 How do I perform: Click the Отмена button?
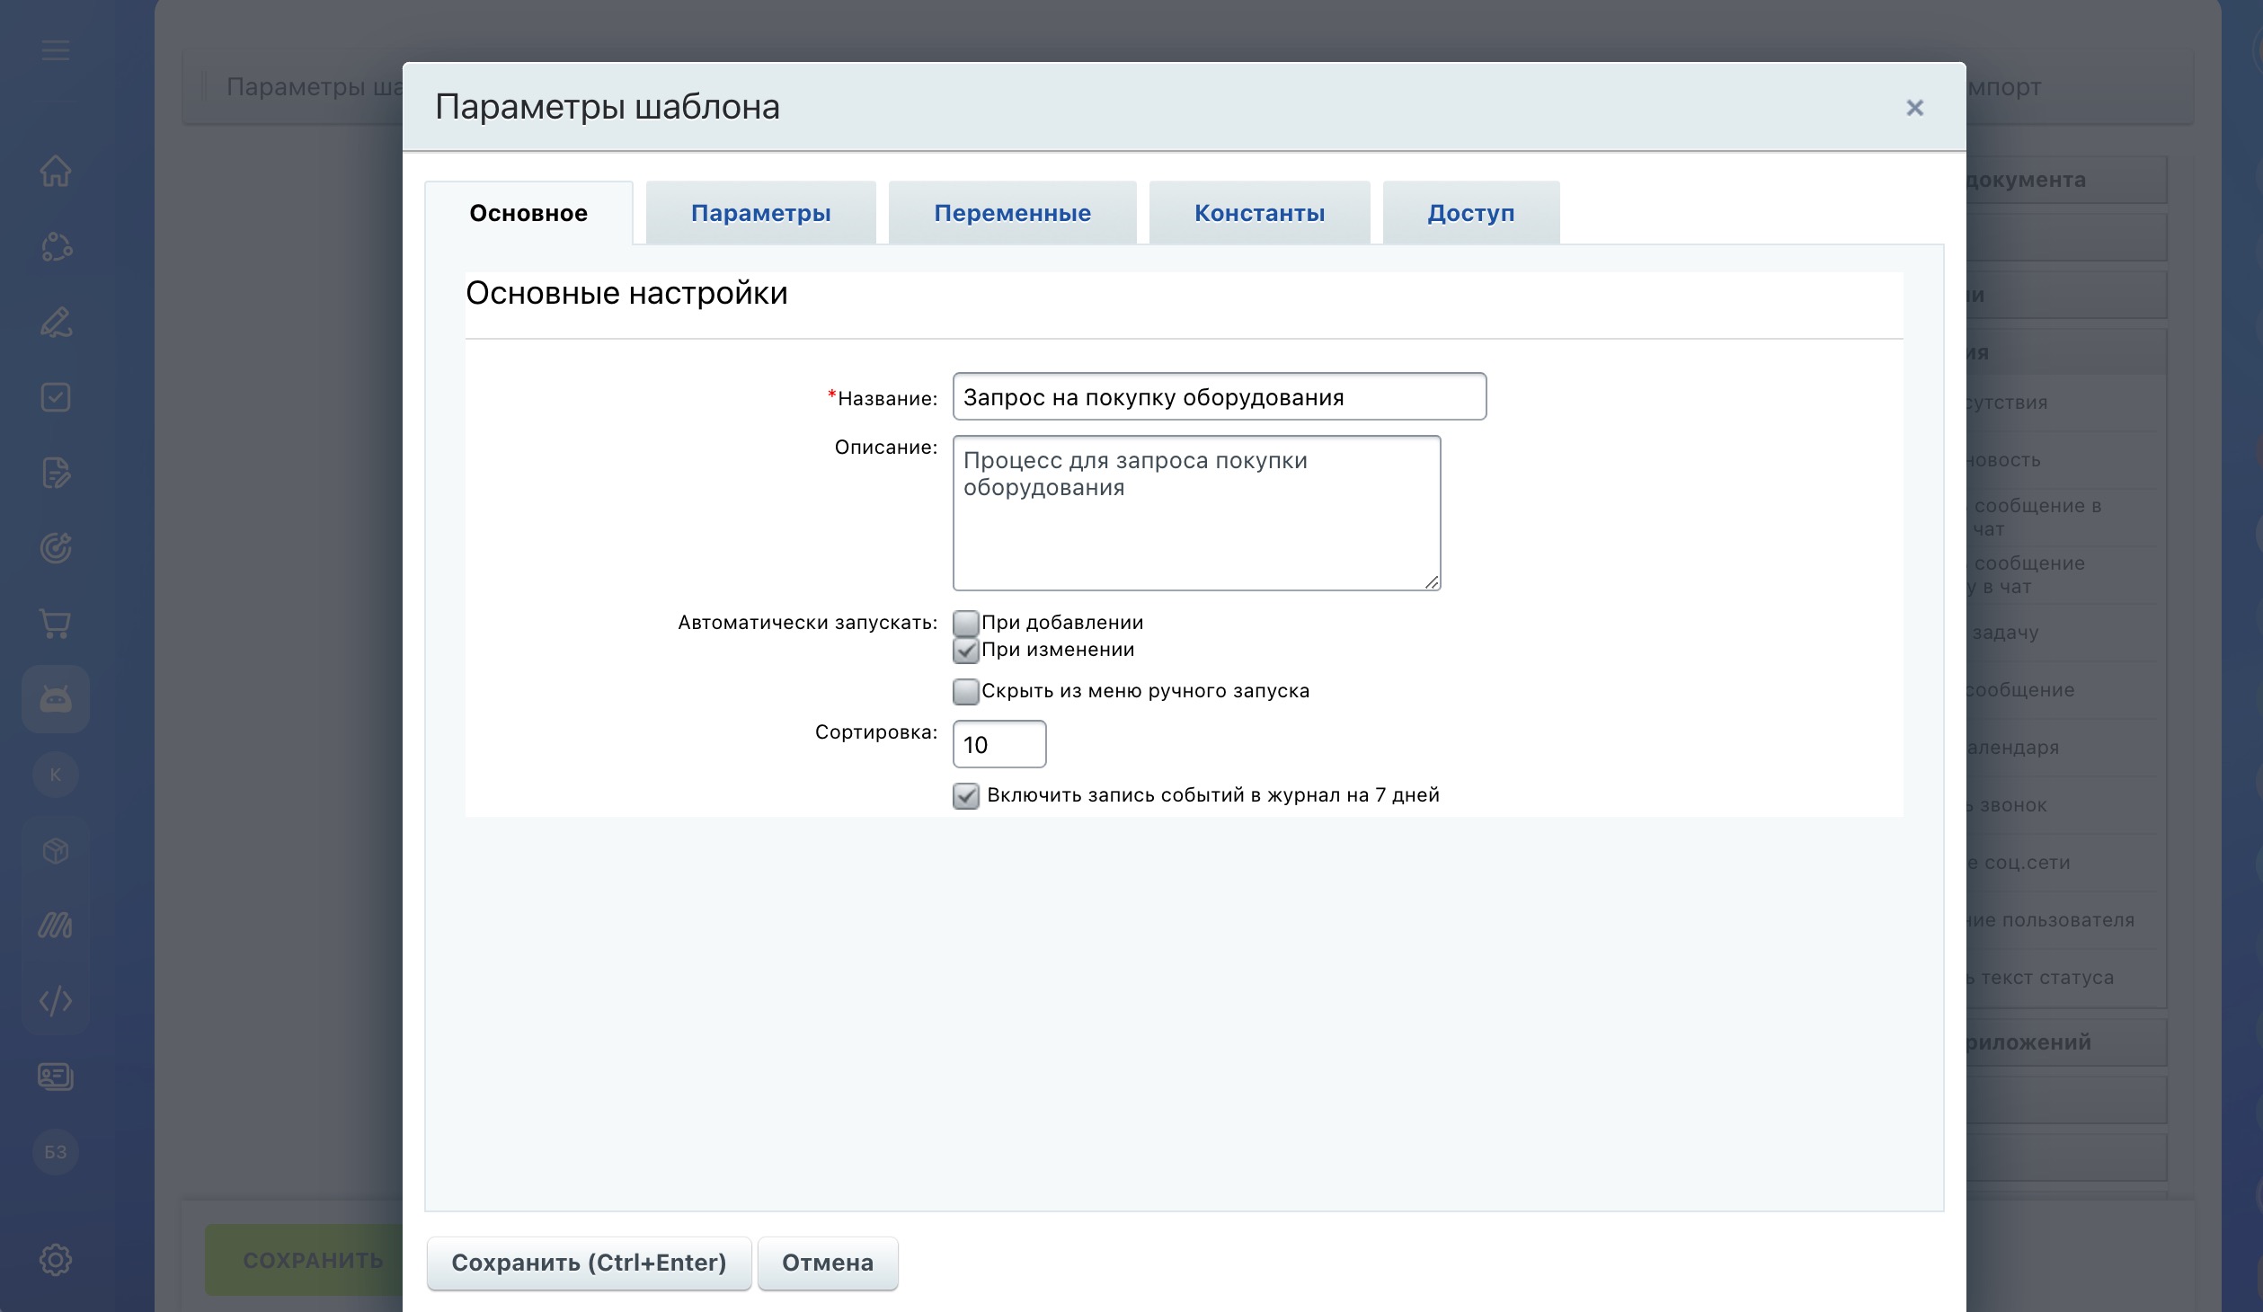[828, 1263]
